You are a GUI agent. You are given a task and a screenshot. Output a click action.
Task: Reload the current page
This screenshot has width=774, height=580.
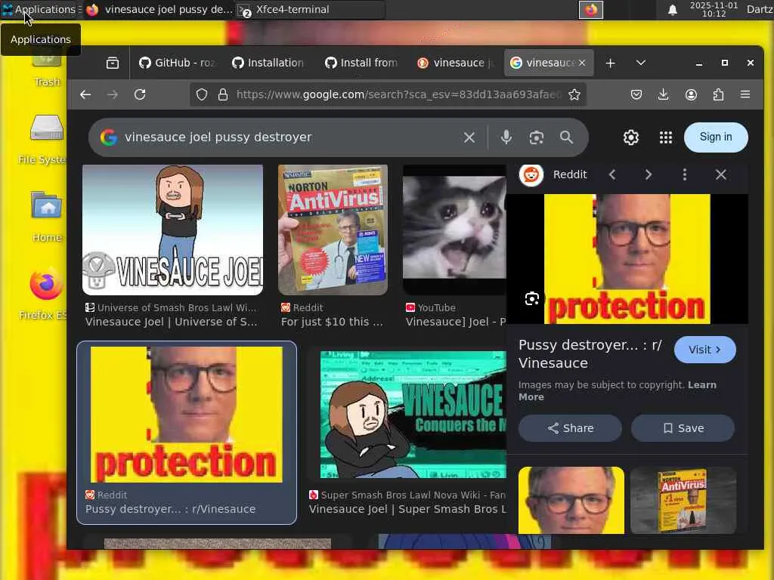[140, 94]
